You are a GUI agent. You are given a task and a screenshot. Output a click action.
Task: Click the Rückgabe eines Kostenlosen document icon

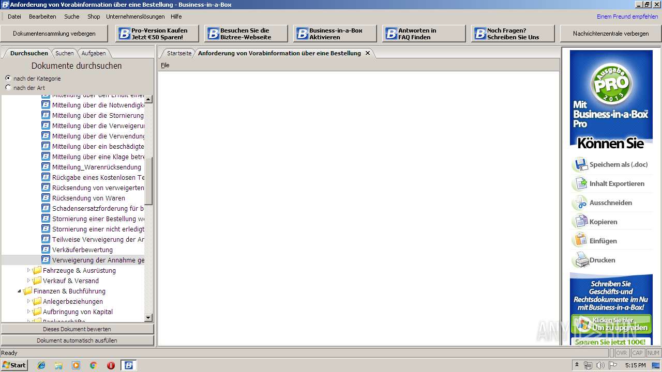(46, 177)
